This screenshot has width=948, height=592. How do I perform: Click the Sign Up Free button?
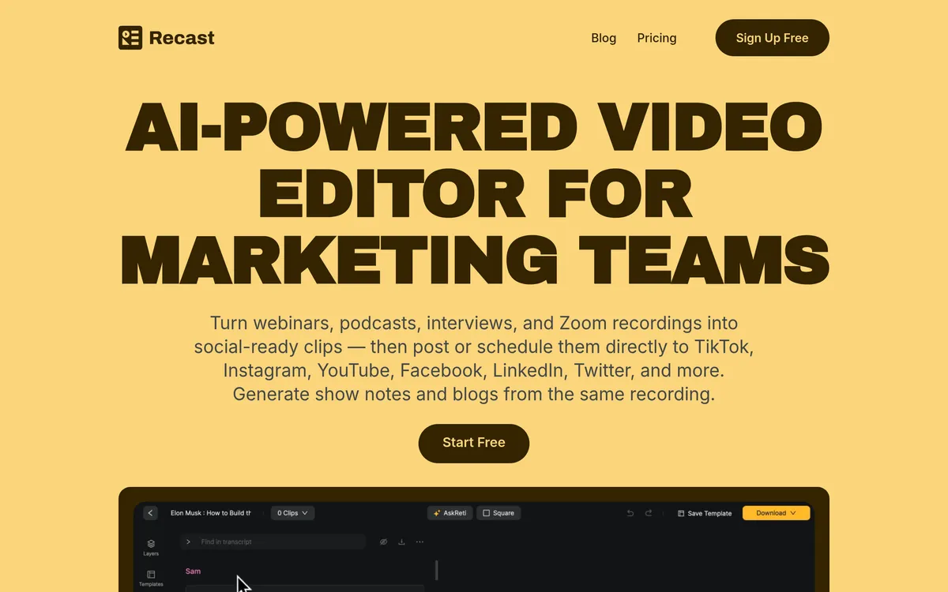click(772, 38)
